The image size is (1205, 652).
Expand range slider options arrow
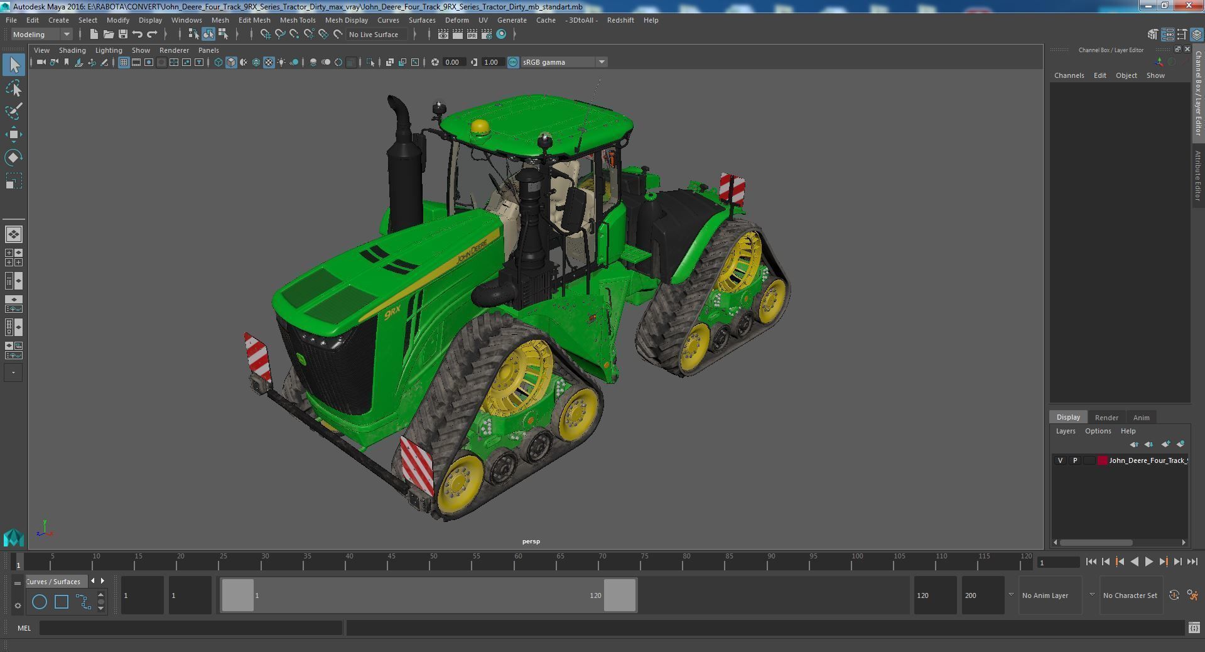1011,595
